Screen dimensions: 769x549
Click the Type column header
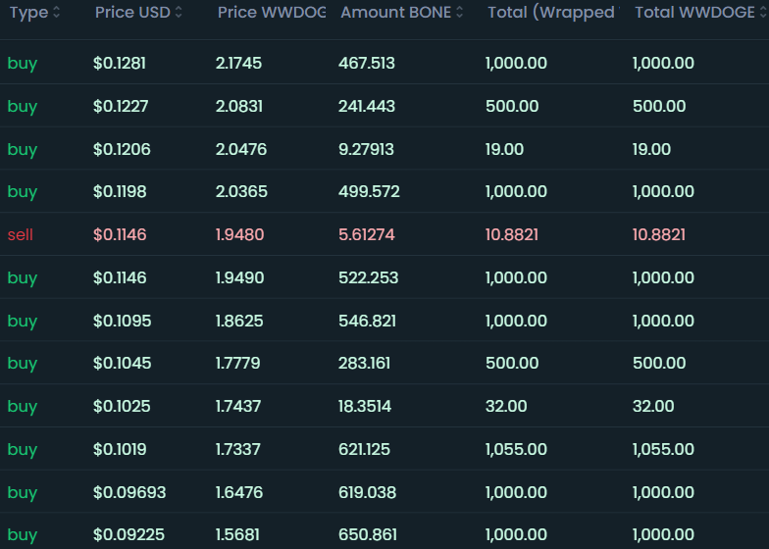[29, 12]
